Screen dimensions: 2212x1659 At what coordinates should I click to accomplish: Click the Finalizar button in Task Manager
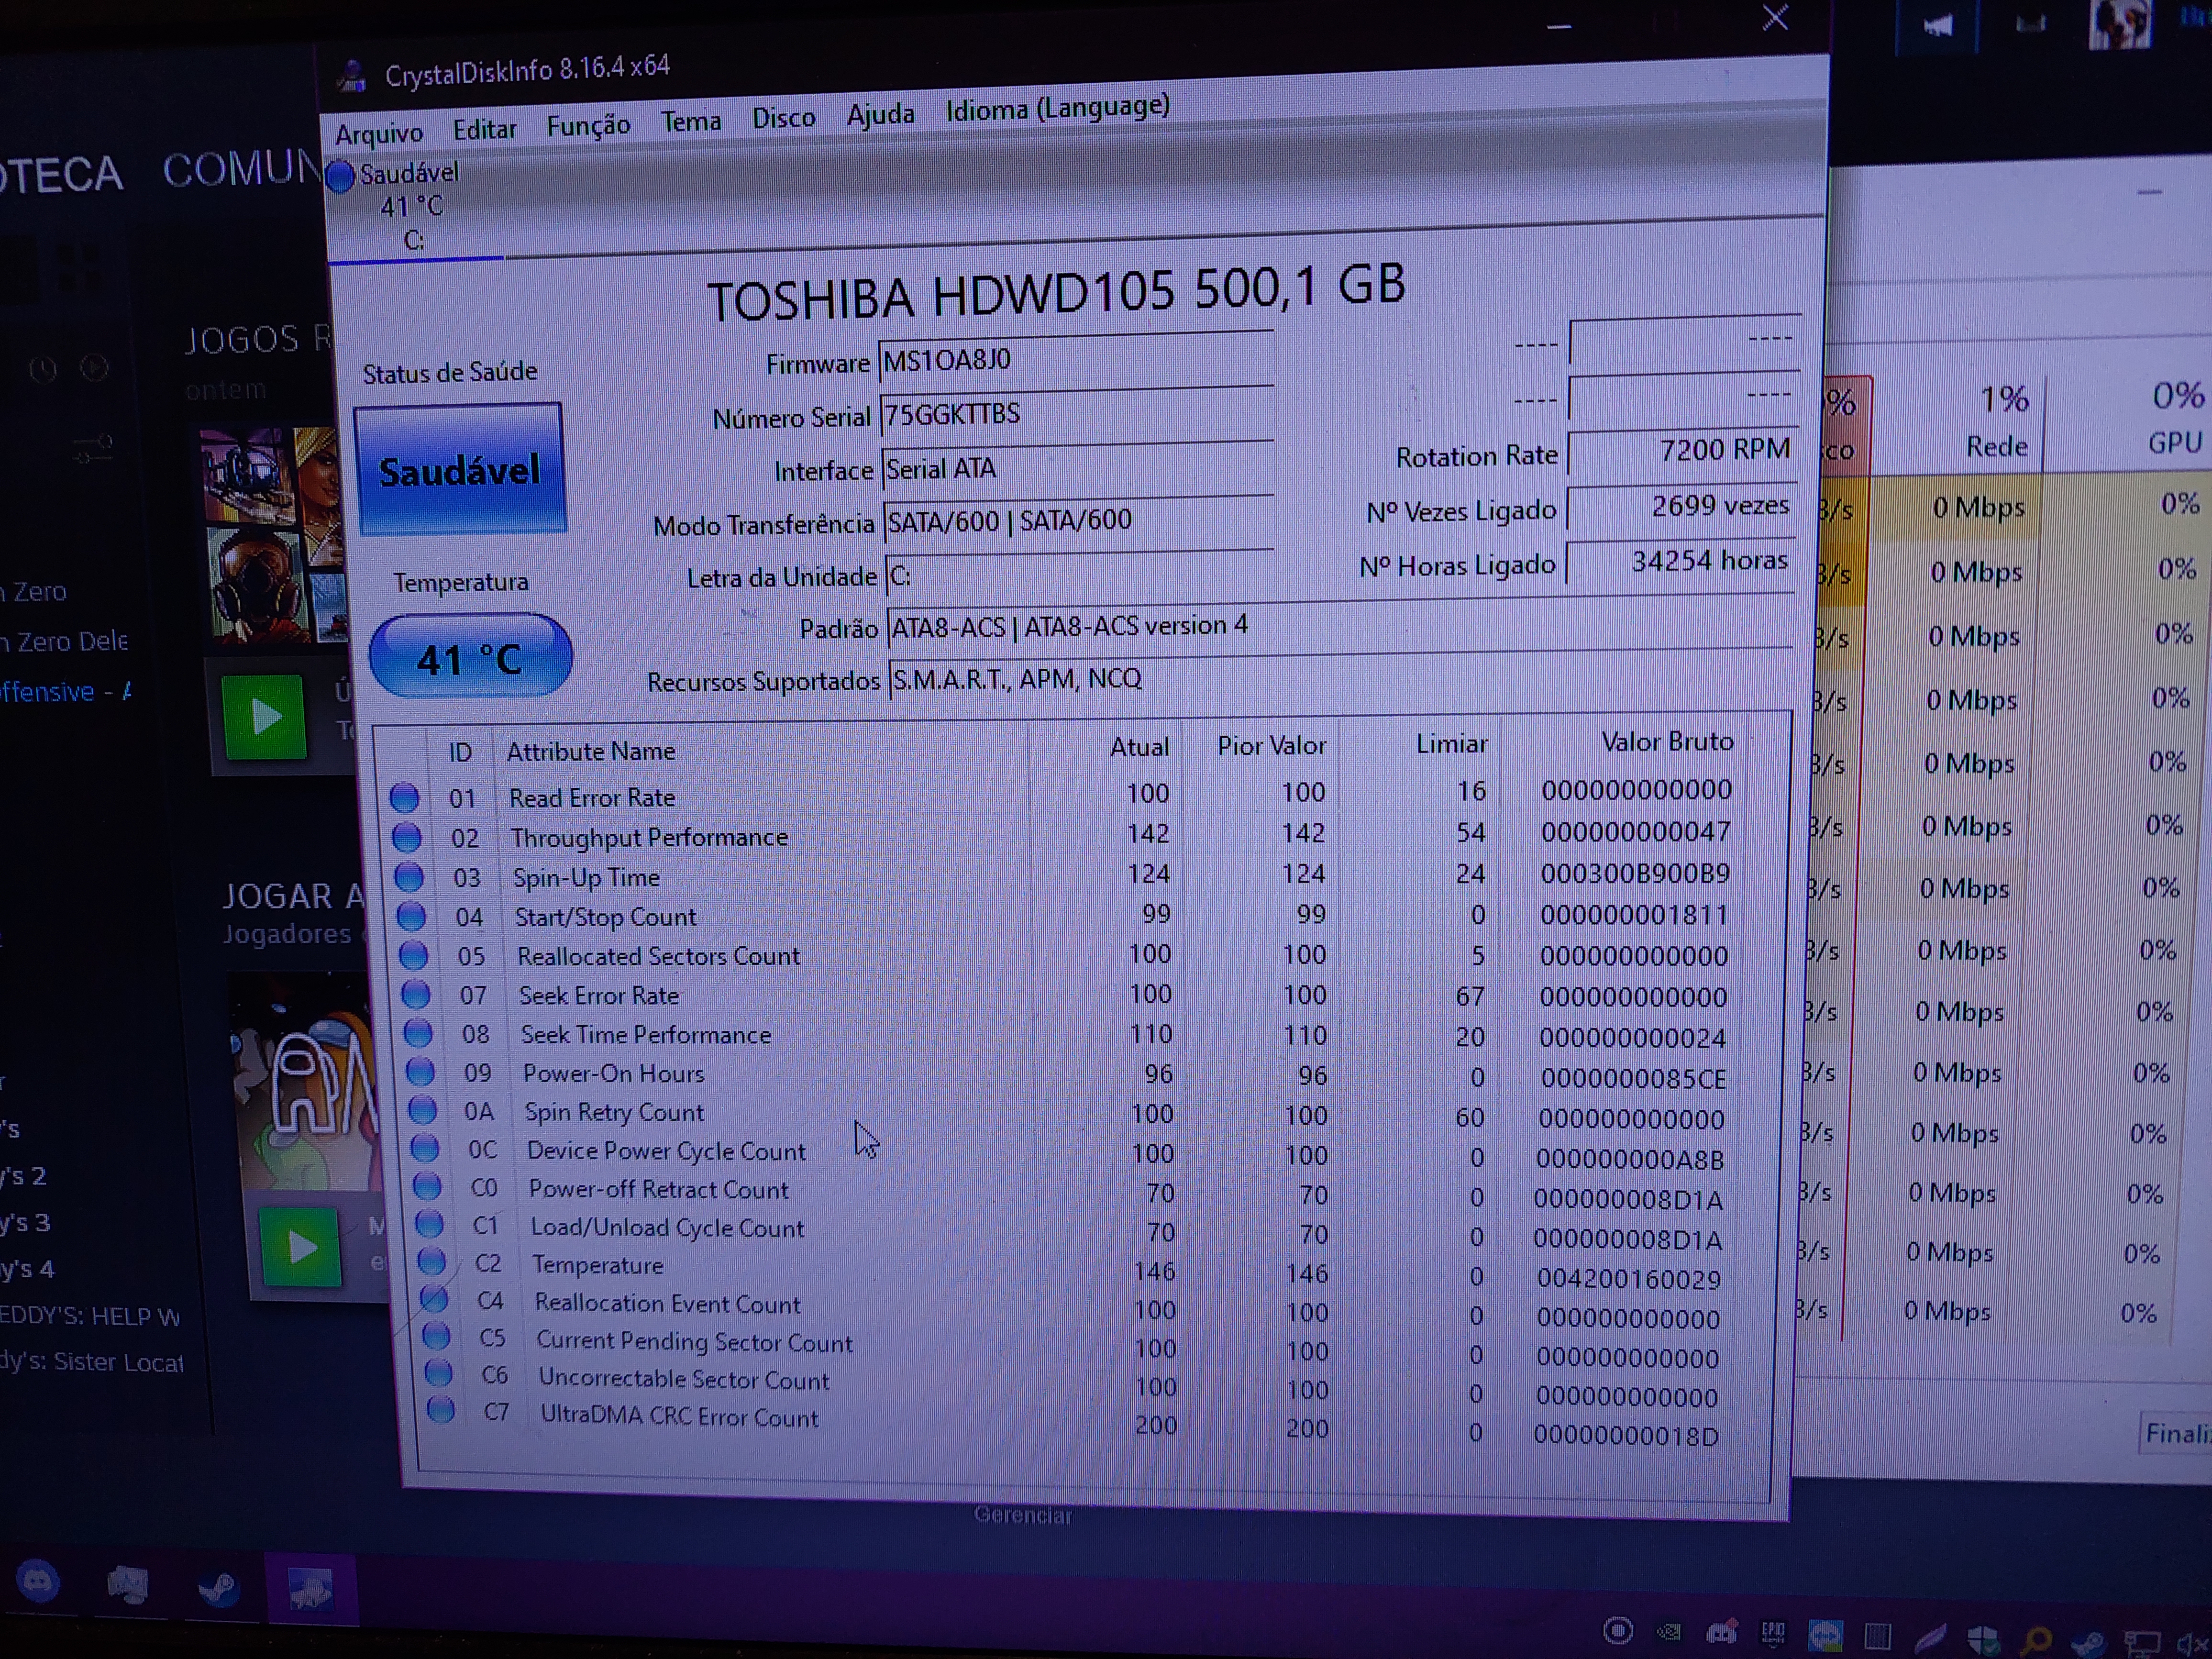pos(2175,1434)
